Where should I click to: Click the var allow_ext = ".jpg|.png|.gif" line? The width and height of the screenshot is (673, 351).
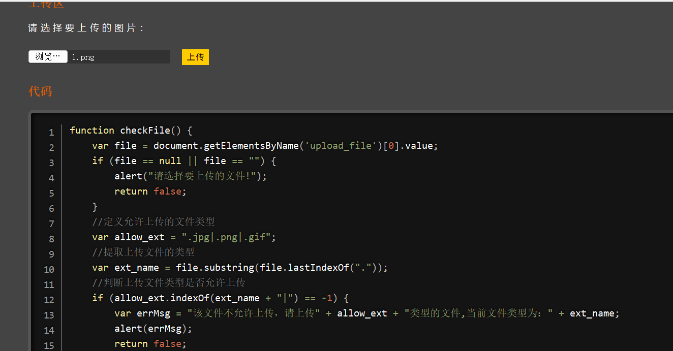[x=184, y=237]
